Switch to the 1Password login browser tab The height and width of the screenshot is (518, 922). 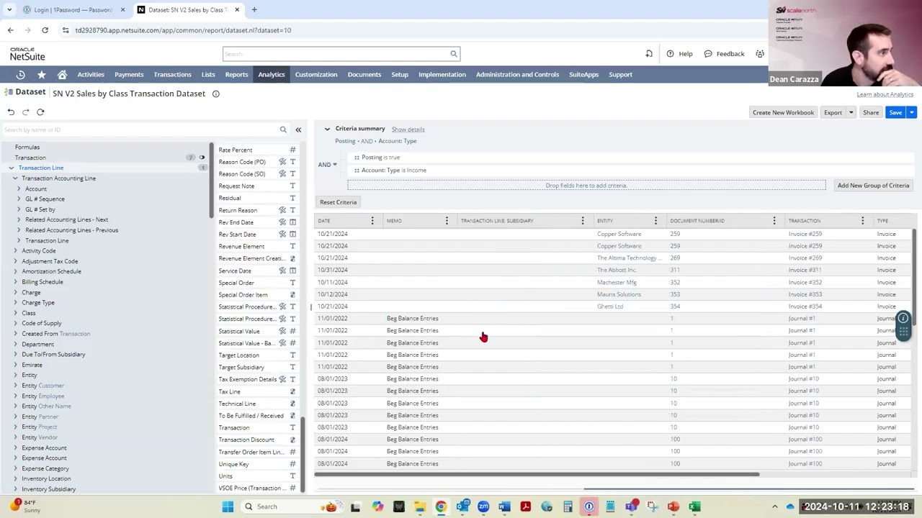(72, 10)
